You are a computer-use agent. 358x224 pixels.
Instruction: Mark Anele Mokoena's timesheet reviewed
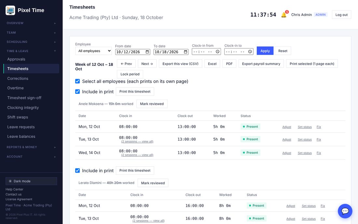point(152,104)
